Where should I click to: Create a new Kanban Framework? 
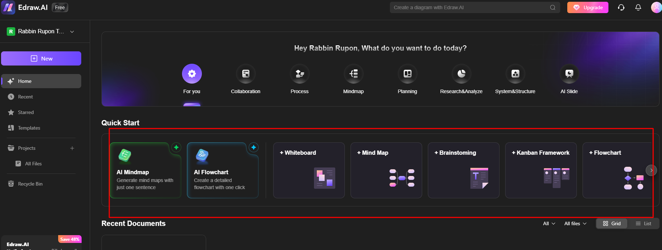tap(541, 170)
